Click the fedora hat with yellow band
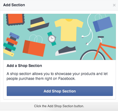This screenshot has height=111, width=118. (38, 24)
